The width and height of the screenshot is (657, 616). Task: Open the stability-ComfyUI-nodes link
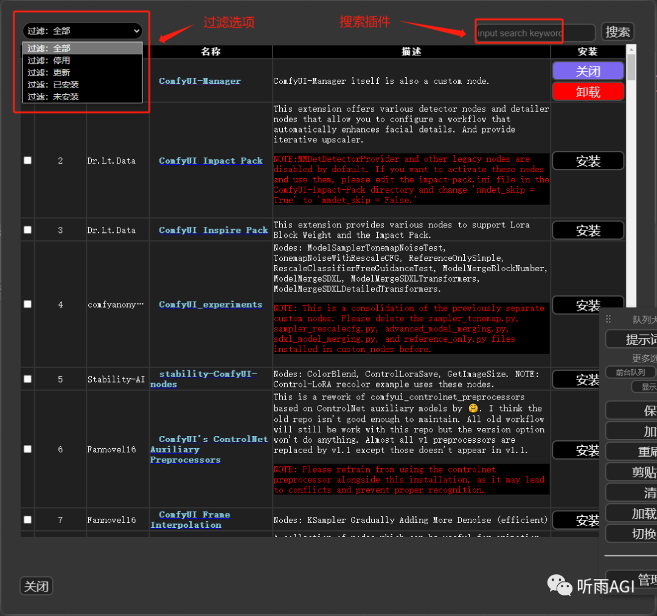click(x=204, y=379)
